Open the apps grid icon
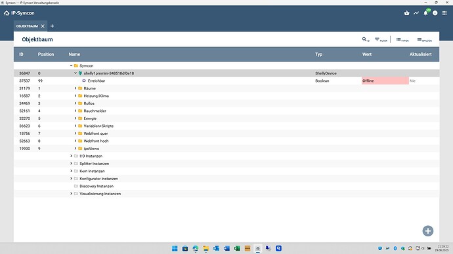The image size is (453, 254). (444, 13)
